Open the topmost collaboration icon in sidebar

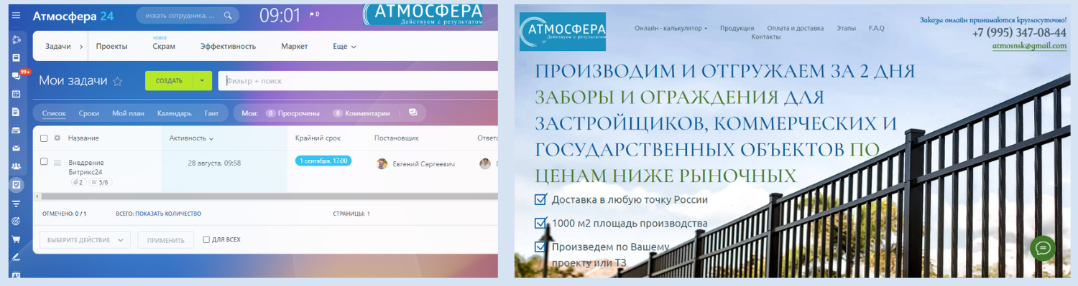tap(16, 39)
